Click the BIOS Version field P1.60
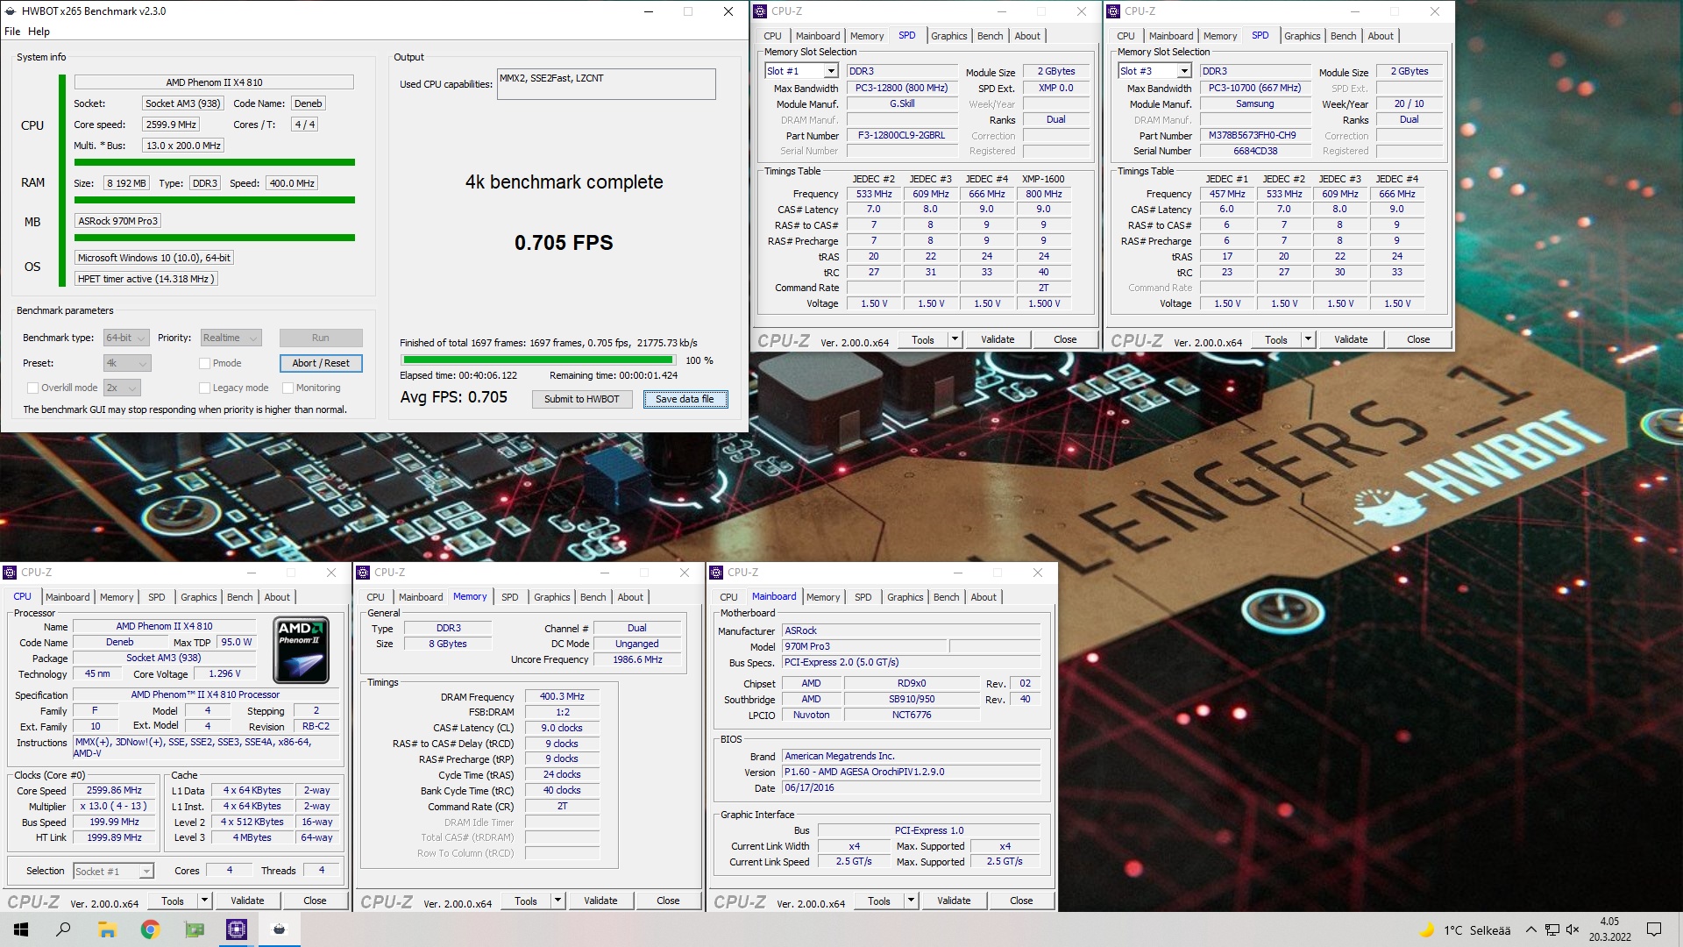Image resolution: width=1683 pixels, height=947 pixels. pyautogui.click(x=911, y=773)
